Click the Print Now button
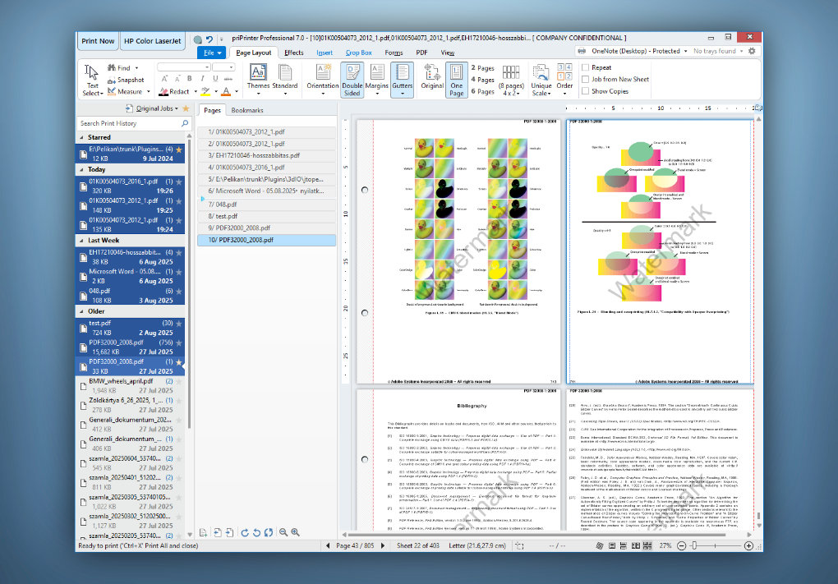Screen dimensions: 838x584 pos(98,41)
